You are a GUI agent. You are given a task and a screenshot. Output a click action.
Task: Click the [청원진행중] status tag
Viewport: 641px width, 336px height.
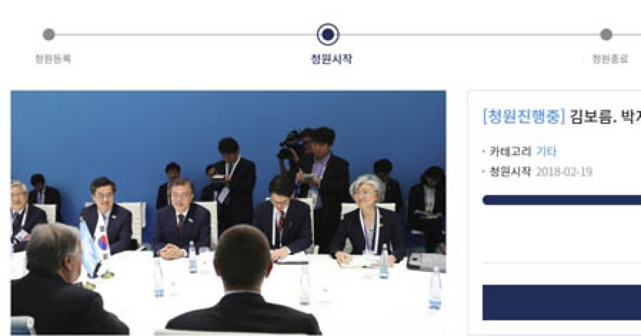523,117
